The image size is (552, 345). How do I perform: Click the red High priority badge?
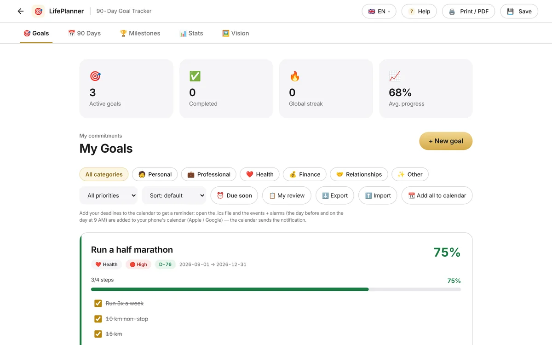[x=138, y=264]
